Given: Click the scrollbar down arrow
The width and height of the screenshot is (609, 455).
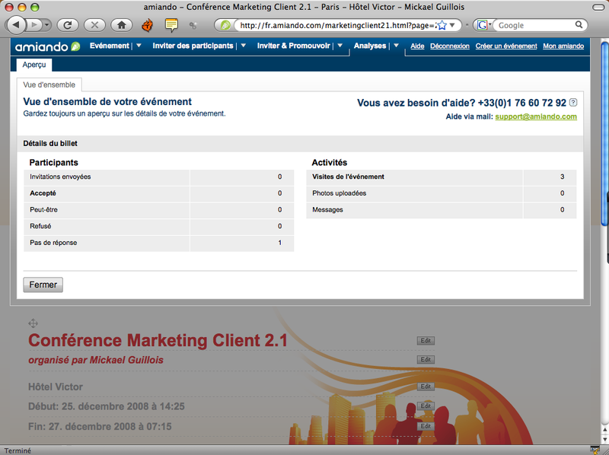Looking at the screenshot, I should 604,438.
